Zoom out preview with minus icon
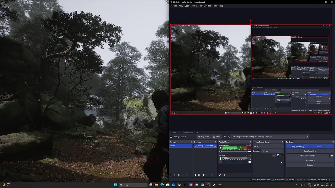Viewport: 335px width, 188px height. tap(171, 132)
